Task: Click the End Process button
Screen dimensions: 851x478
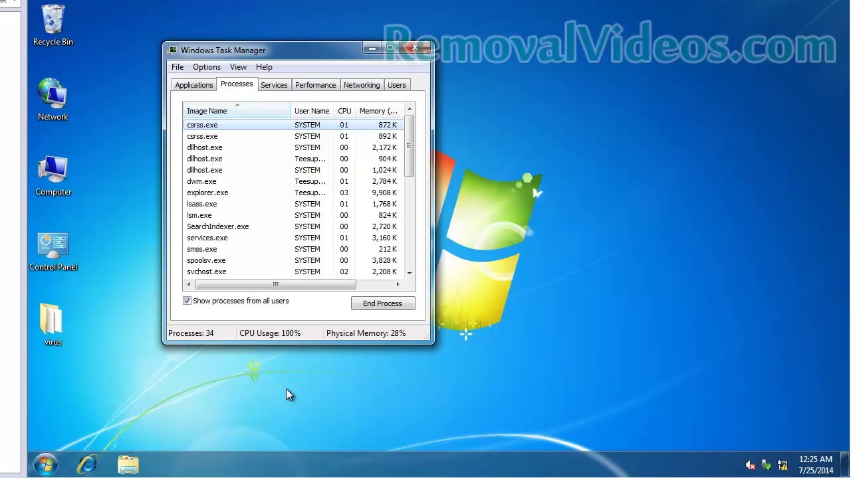Action: 382,303
